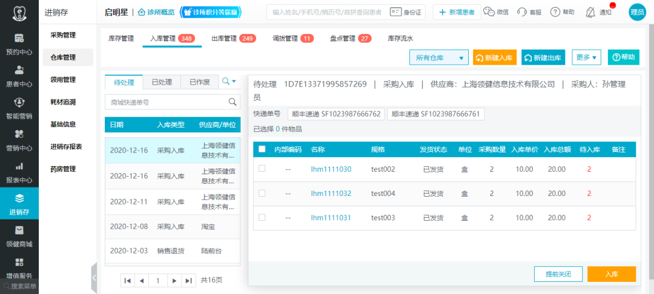Open advanced search dropdown beside 已作废
The image size is (654, 294).
[230, 82]
